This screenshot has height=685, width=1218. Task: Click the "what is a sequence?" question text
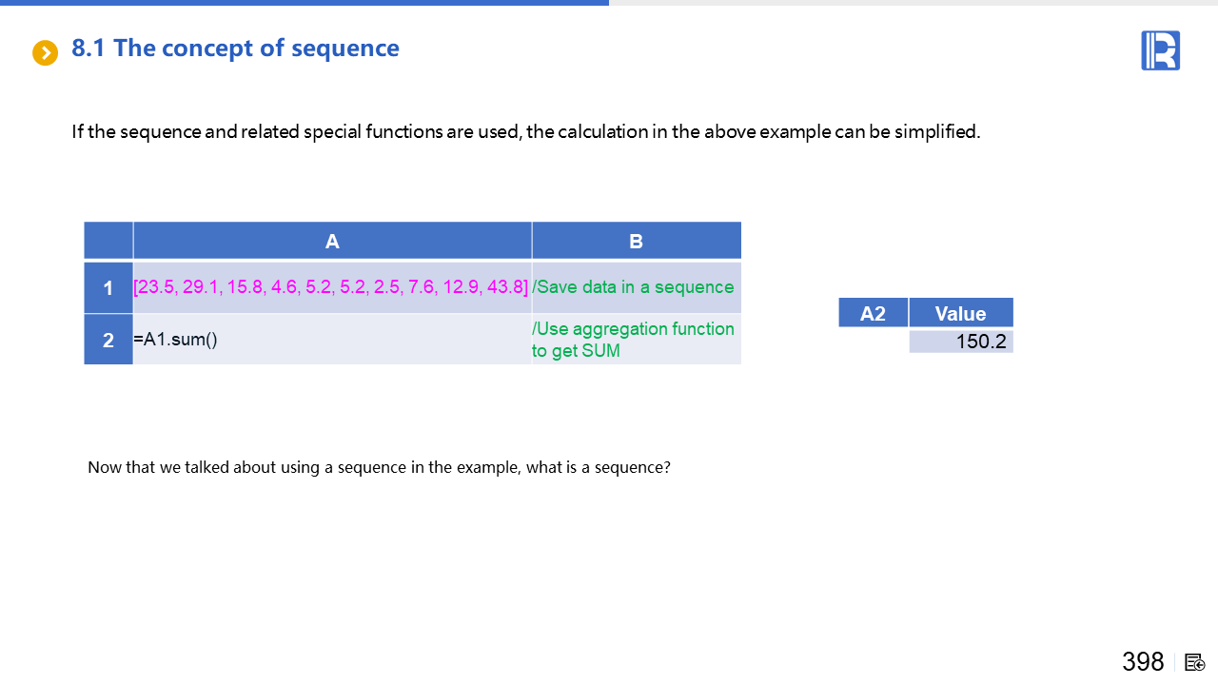(x=379, y=467)
